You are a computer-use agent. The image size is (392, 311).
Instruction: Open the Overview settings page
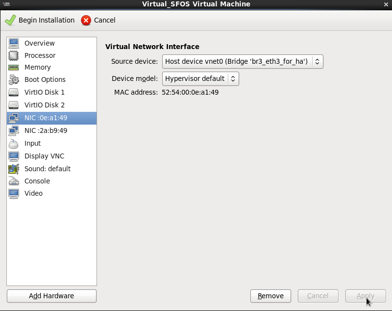(39, 43)
